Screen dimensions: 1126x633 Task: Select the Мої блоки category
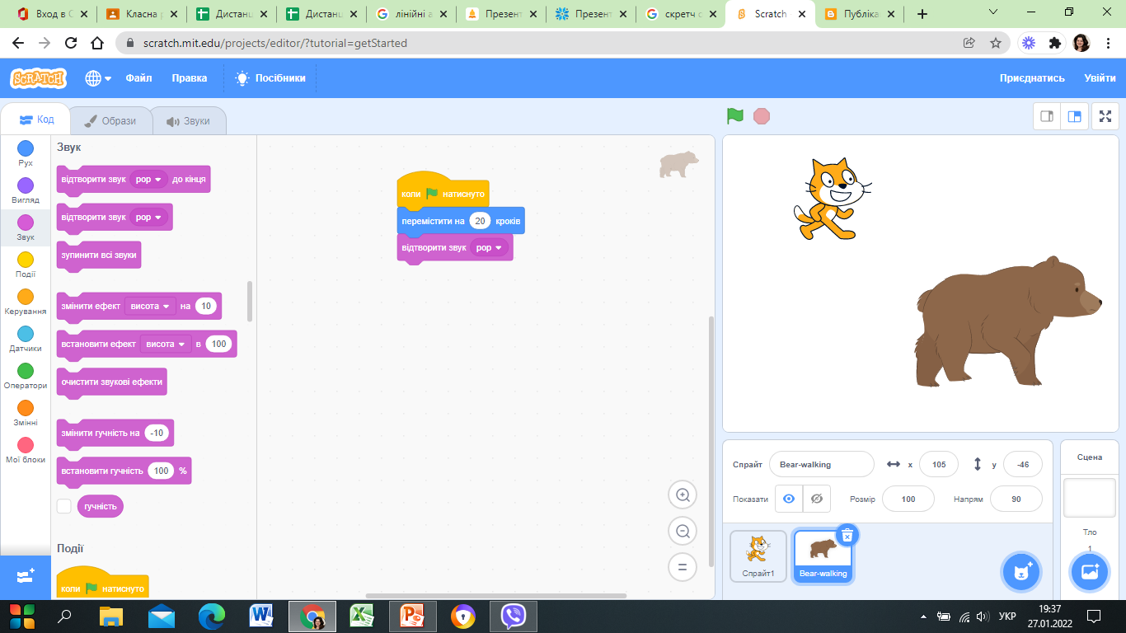point(26,450)
